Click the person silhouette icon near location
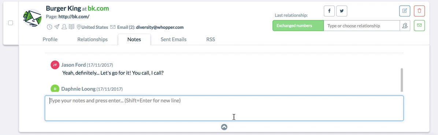438x135 pixels. pyautogui.click(x=64, y=27)
